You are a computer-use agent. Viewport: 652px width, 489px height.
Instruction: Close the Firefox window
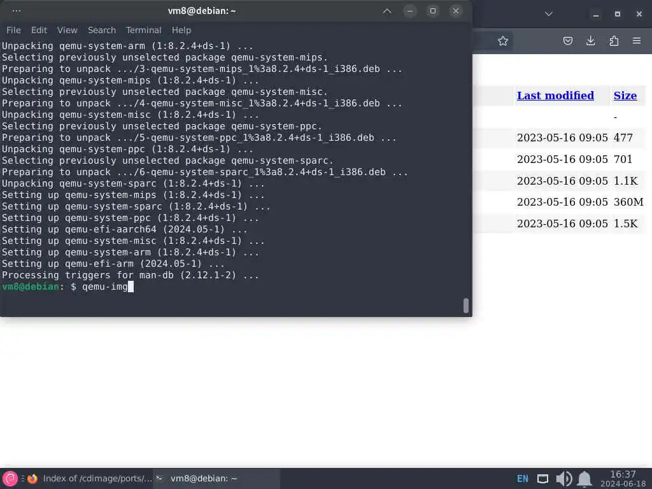pyautogui.click(x=639, y=14)
